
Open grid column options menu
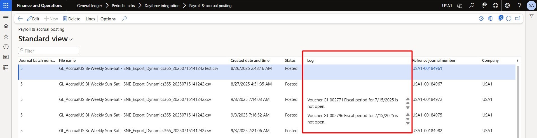pos(517,60)
